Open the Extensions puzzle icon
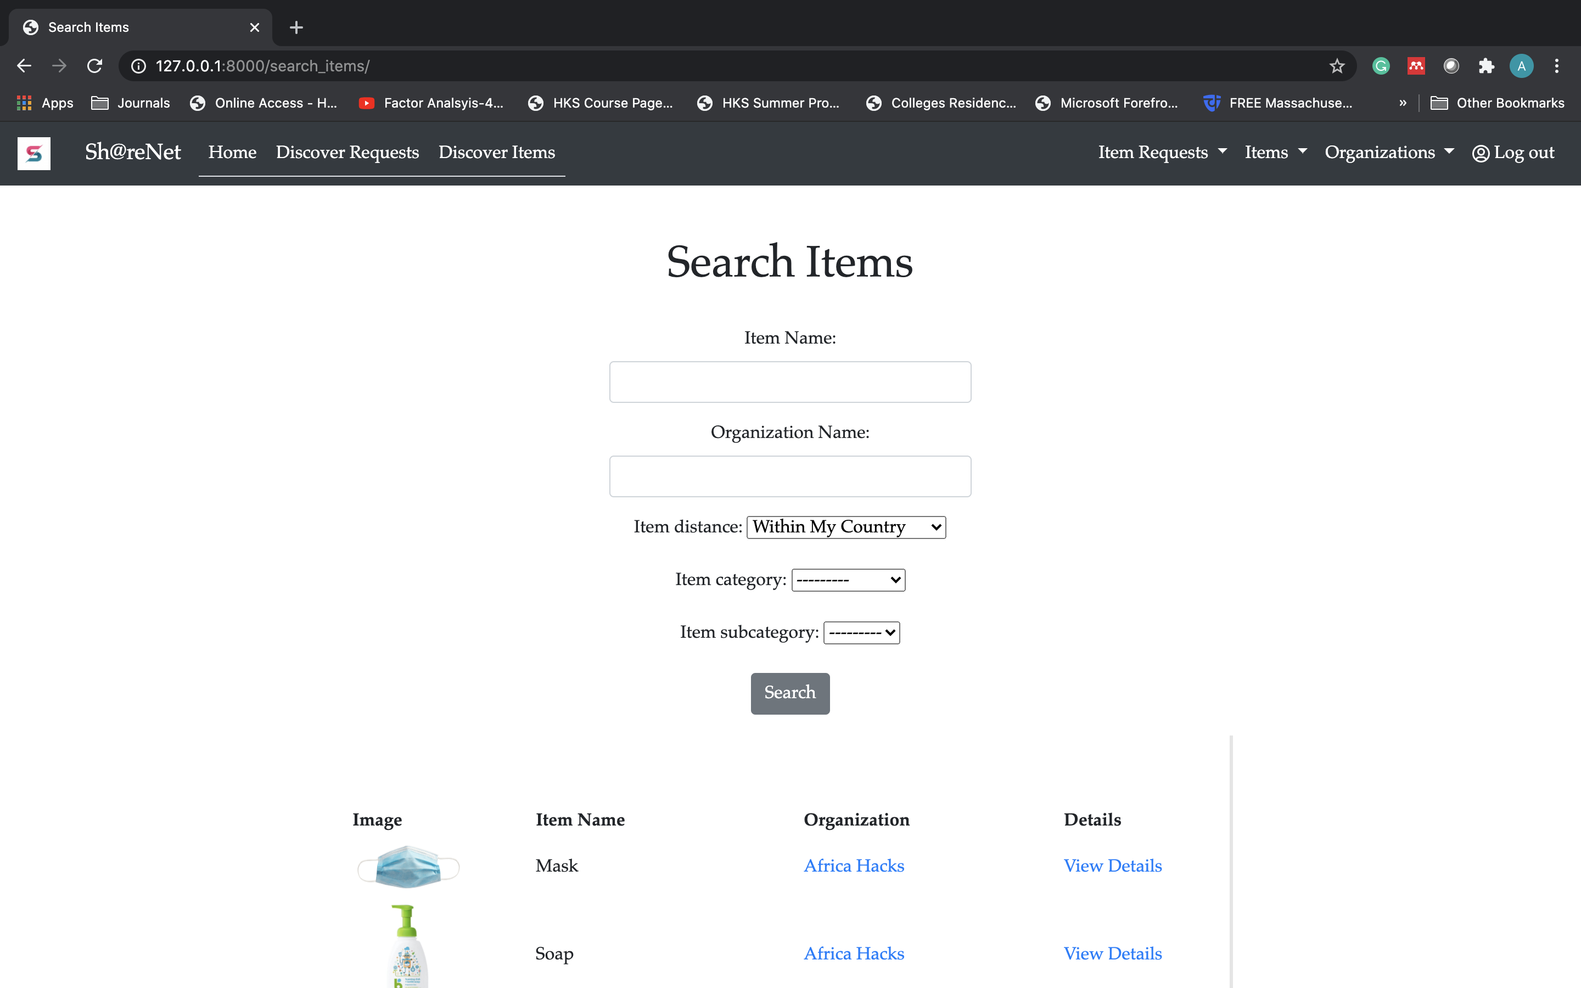Image resolution: width=1581 pixels, height=988 pixels. coord(1486,66)
